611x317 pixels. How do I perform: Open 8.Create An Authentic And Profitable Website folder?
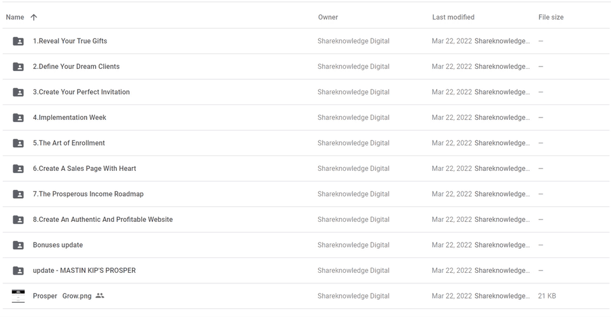point(103,220)
